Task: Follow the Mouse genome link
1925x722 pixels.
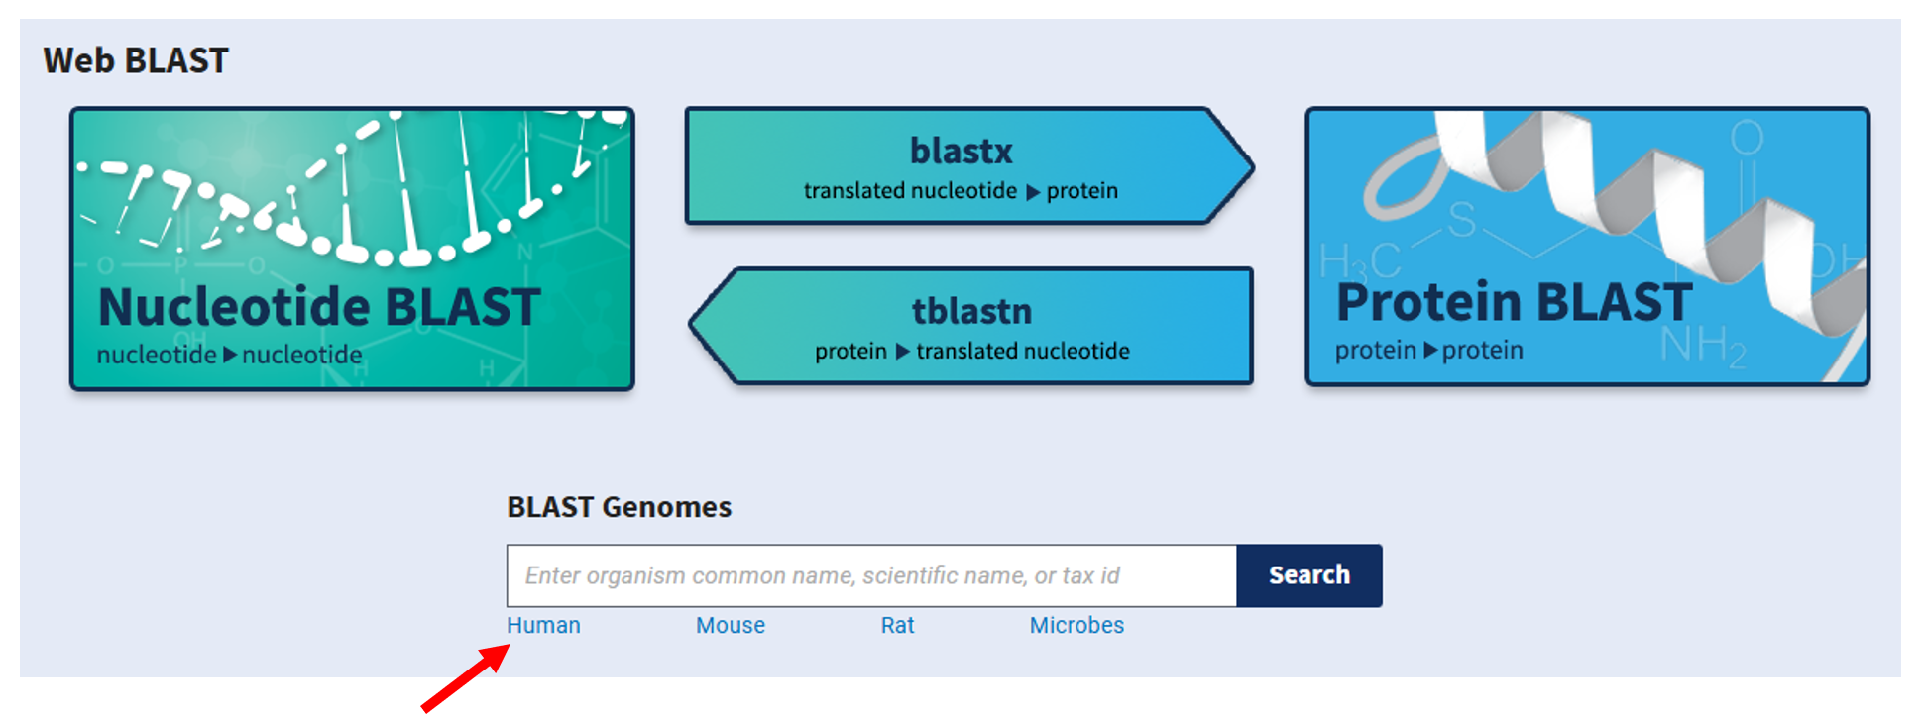Action: click(730, 626)
